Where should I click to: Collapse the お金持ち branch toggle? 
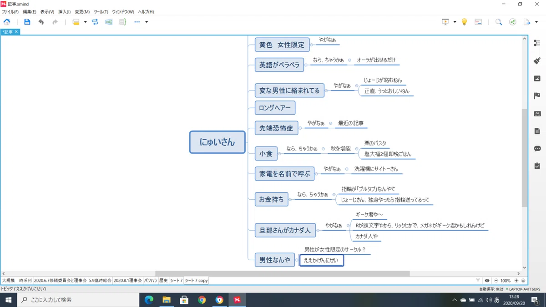(290, 199)
